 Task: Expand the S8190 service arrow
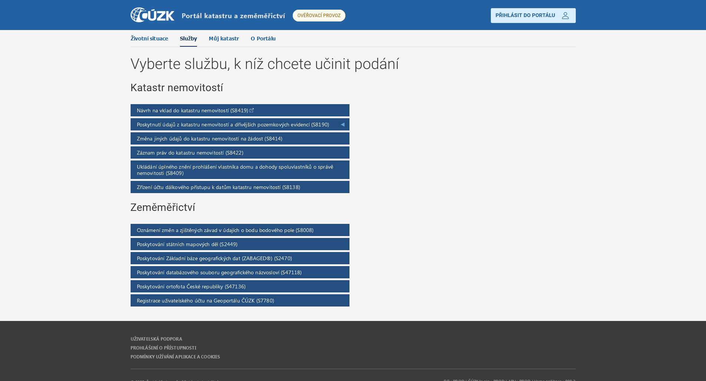[x=342, y=125]
